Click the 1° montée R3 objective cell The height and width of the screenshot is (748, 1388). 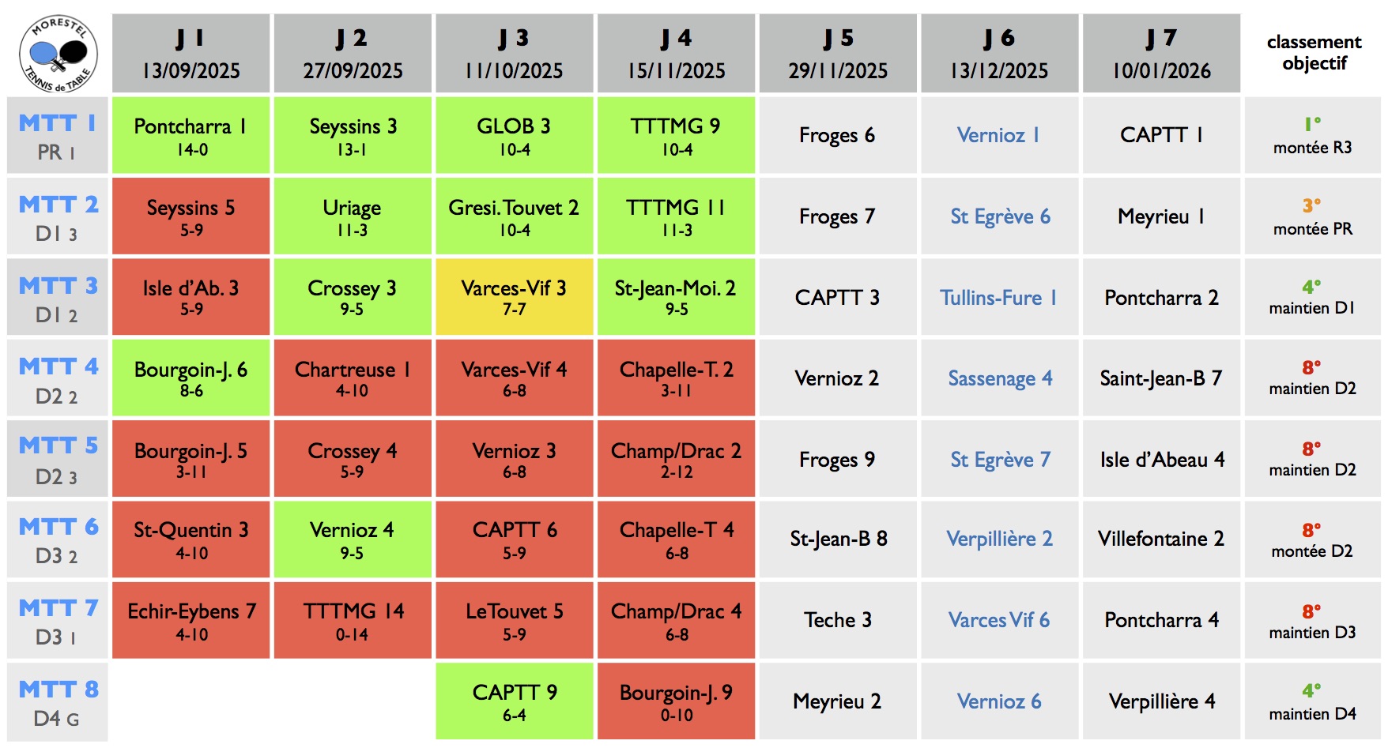[1312, 136]
